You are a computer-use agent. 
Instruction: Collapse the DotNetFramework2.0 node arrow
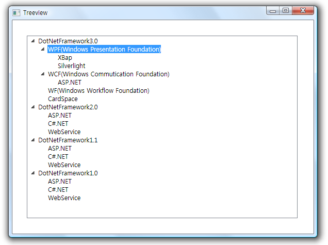[x=33, y=107]
